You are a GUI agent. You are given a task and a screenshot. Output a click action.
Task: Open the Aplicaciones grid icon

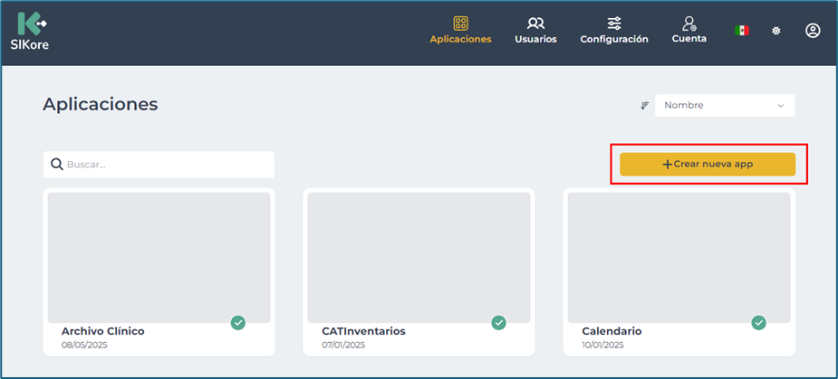click(460, 24)
